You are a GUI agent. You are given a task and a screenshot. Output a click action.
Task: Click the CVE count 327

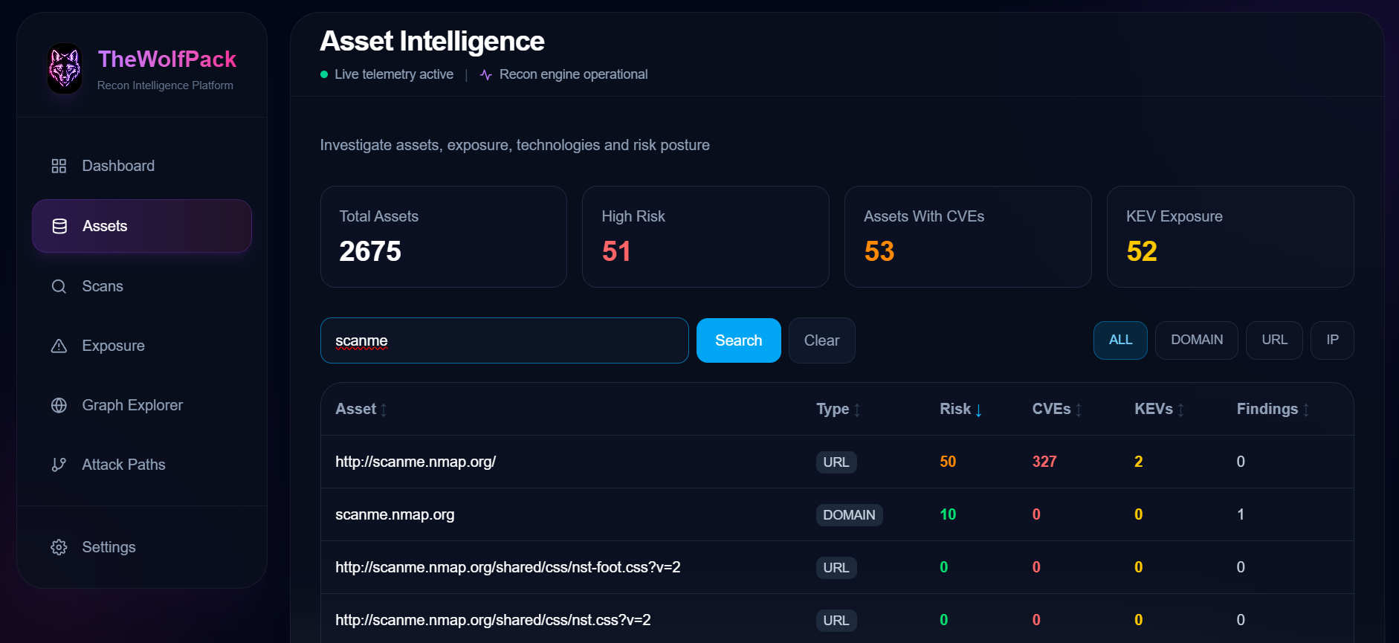pos(1044,462)
